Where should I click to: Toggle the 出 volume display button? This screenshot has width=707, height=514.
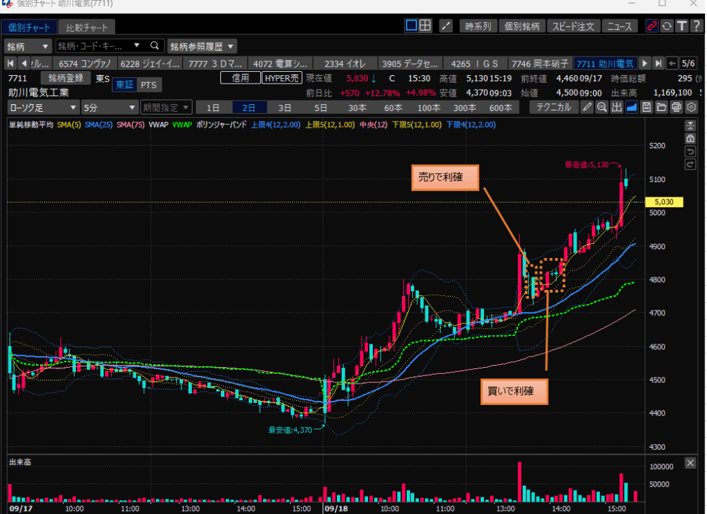[x=617, y=107]
